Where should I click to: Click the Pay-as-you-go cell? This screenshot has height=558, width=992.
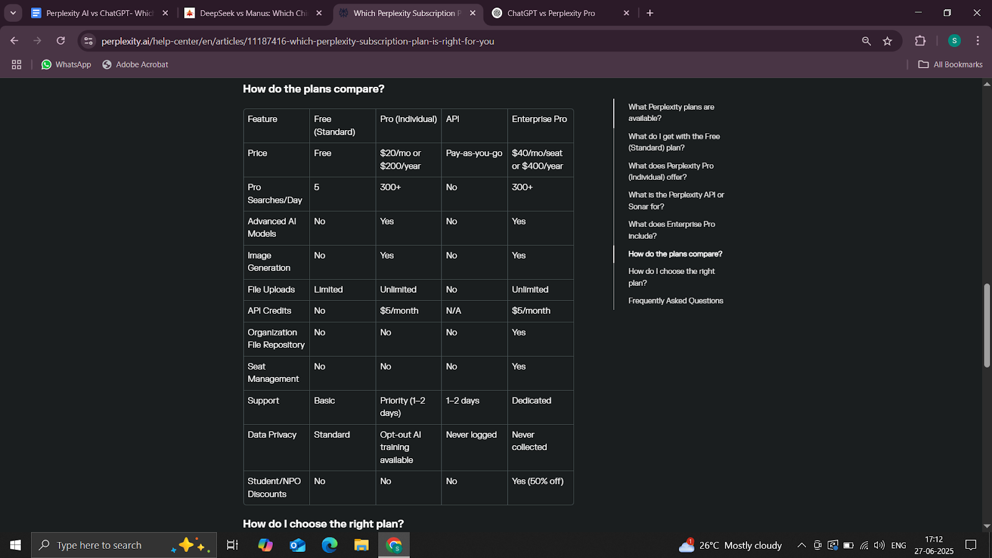474,159
